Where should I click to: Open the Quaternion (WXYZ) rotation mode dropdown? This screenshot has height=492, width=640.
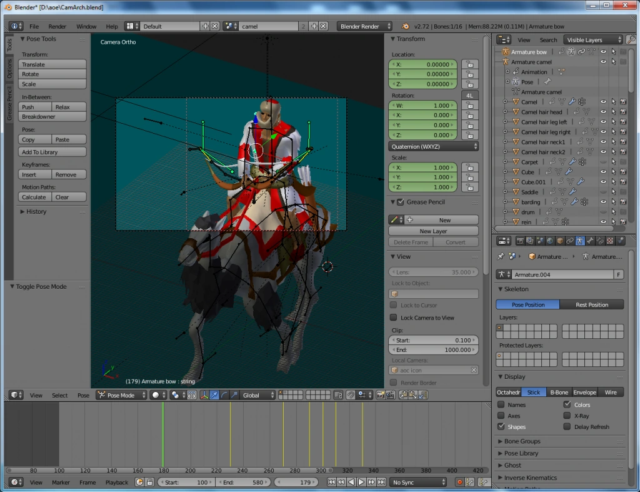coord(434,146)
